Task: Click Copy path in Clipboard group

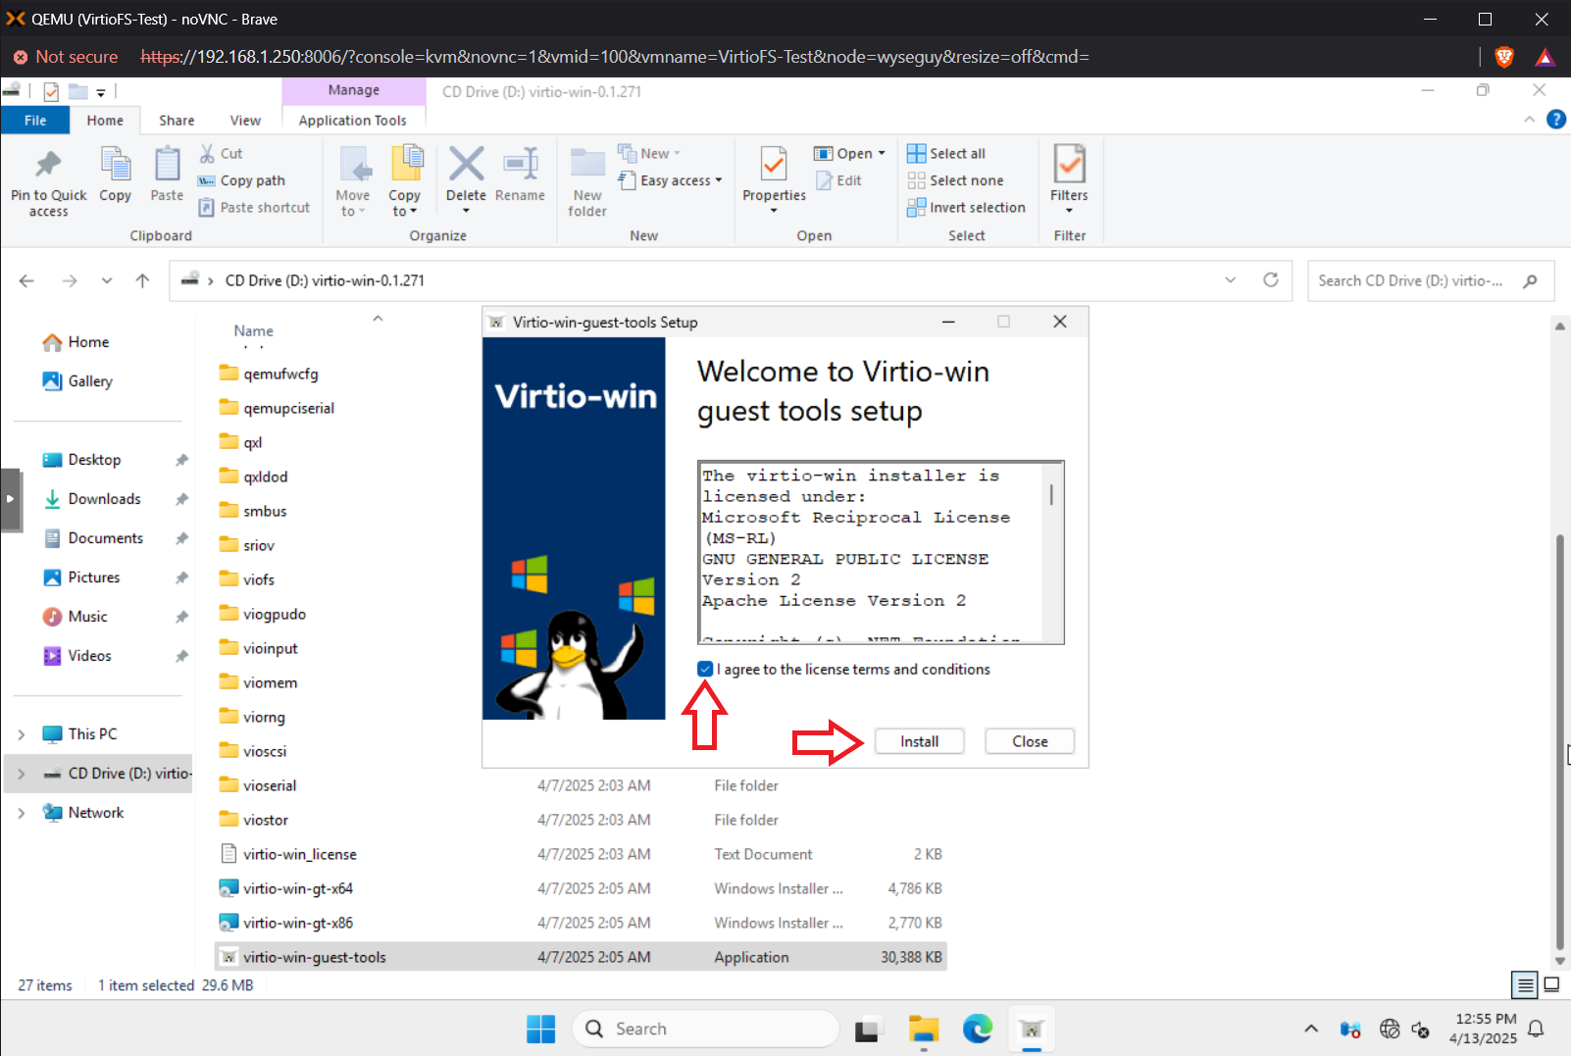Action: click(241, 180)
